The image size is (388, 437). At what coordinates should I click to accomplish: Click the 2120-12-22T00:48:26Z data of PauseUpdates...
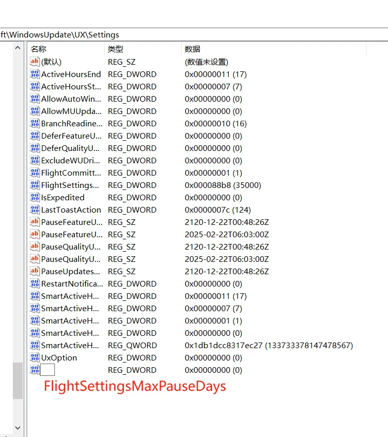click(227, 272)
